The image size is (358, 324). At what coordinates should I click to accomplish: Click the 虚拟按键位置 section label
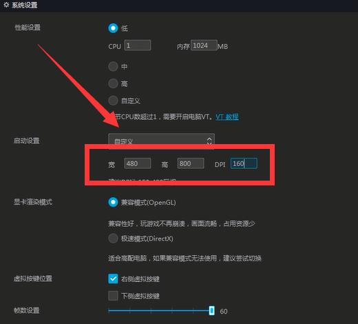pos(33,279)
